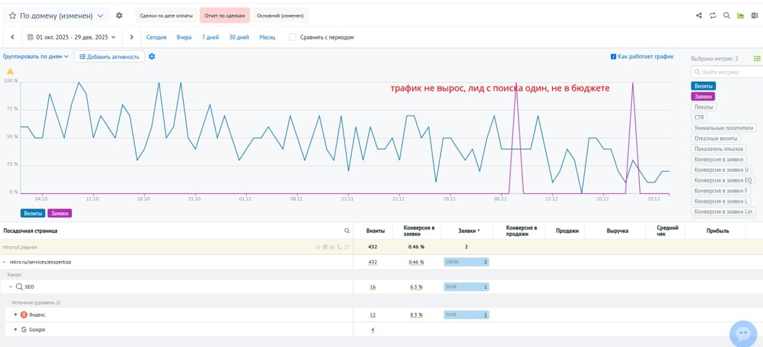Toggle the Визиты metric tag
Viewport: 763px width, 347px height.
tap(703, 86)
